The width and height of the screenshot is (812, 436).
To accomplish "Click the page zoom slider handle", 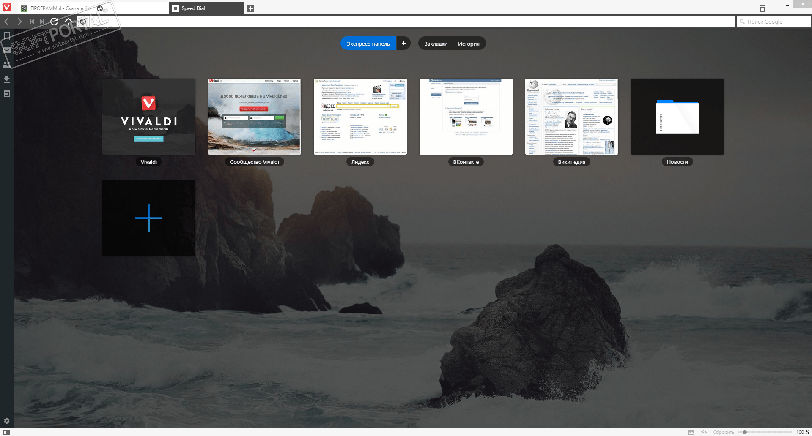I will click(745, 432).
